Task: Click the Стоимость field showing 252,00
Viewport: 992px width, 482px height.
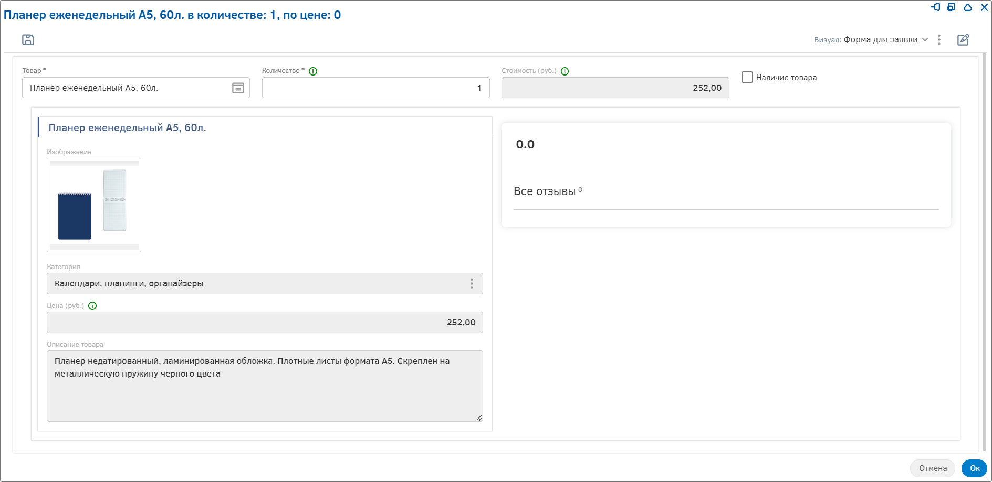Action: [x=615, y=88]
